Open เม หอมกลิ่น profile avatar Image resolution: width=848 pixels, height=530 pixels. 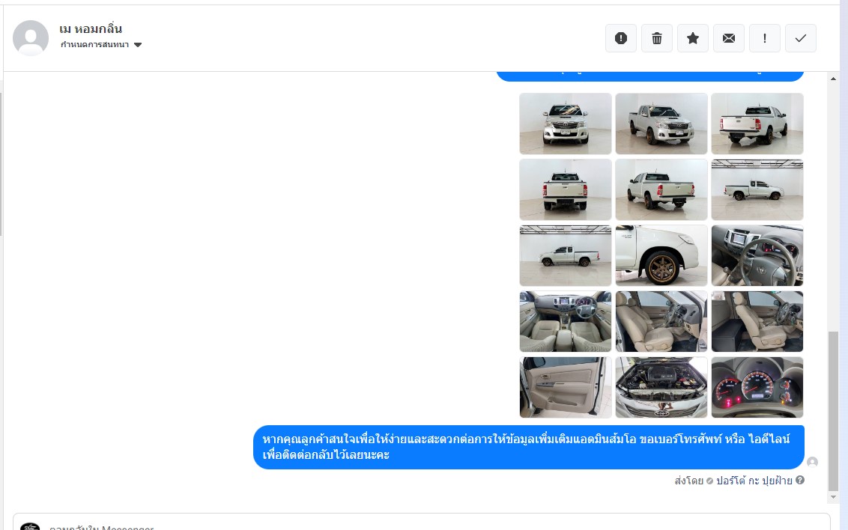(x=31, y=38)
